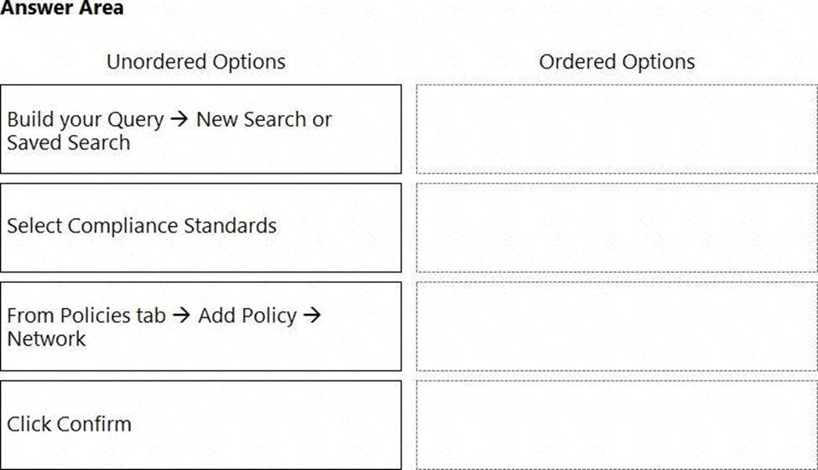Select the "Click Confirm" option box
This screenshot has width=818, height=470.
pyautogui.click(x=201, y=425)
